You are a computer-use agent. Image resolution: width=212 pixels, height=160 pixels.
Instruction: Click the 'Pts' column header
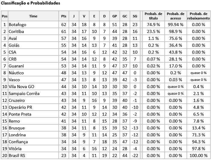click(x=63, y=16)
